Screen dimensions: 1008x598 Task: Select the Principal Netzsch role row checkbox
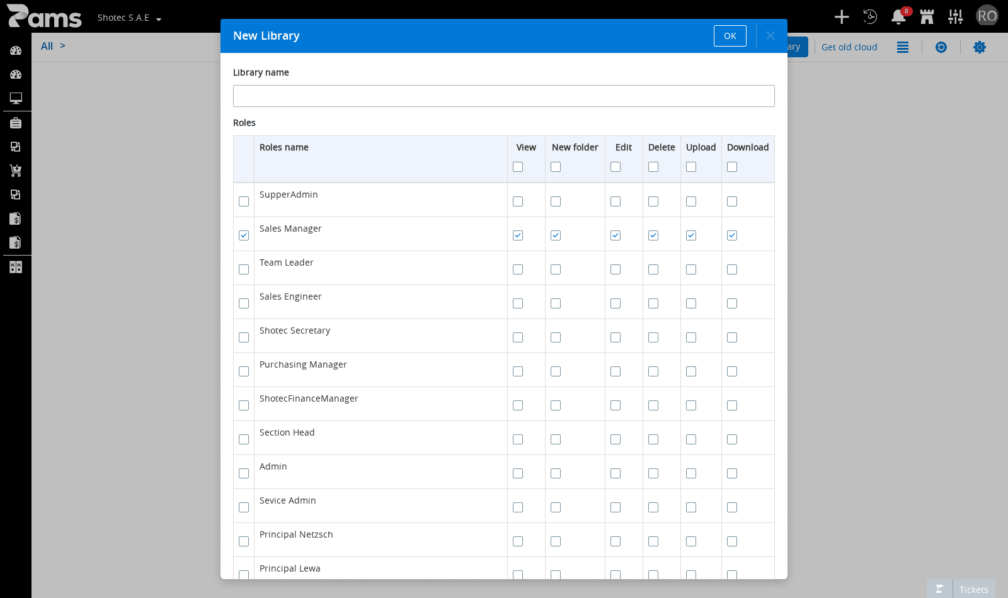(244, 541)
